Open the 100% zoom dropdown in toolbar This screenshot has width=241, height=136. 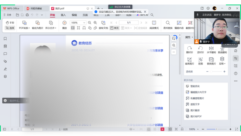coord(78,23)
